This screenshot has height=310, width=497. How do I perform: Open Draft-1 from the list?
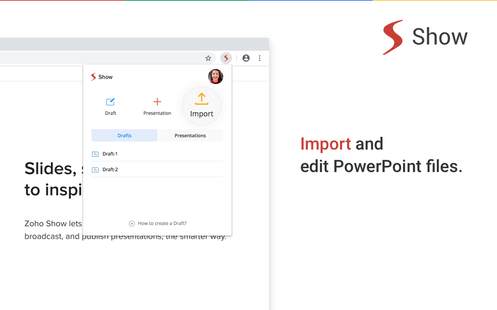point(157,154)
